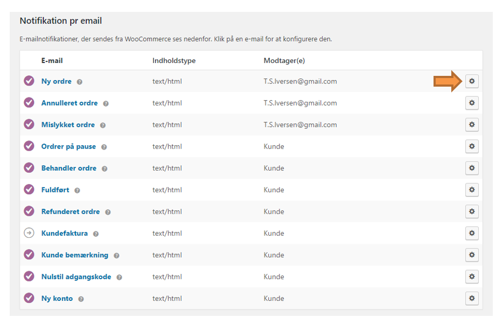Viewport: 503px width, 325px height.
Task: Open the Behandler ordre email link
Action: (69, 168)
